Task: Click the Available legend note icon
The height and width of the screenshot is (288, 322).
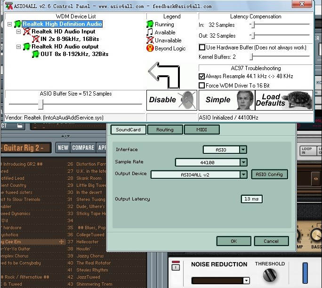Action: [x=150, y=32]
